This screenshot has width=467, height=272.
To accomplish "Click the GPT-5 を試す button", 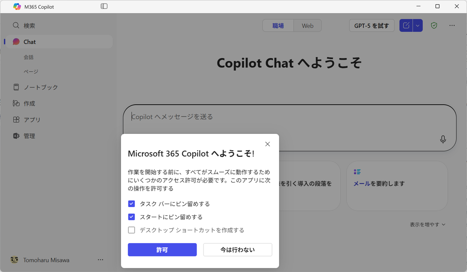I will [x=372, y=26].
